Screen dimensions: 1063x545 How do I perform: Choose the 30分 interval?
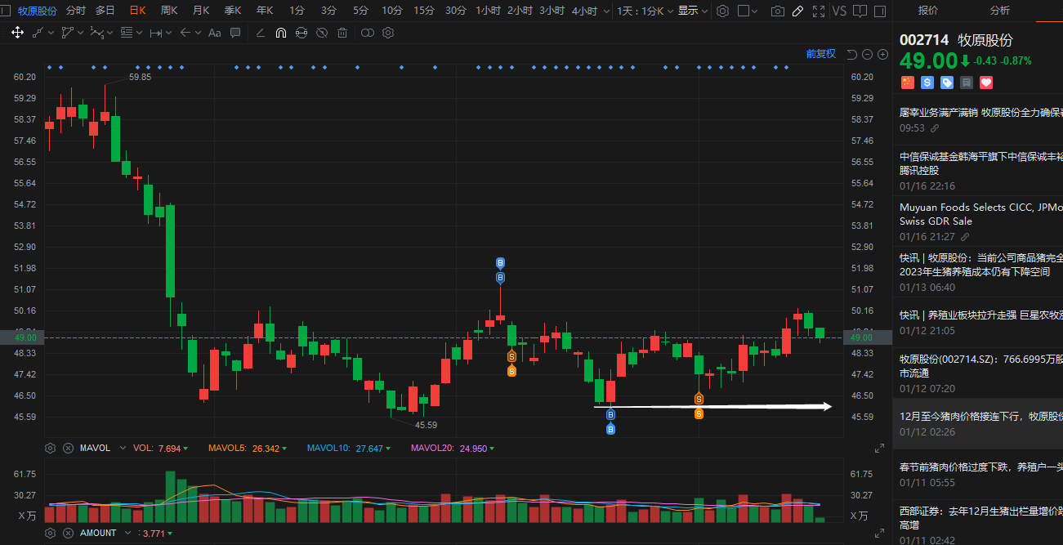456,11
